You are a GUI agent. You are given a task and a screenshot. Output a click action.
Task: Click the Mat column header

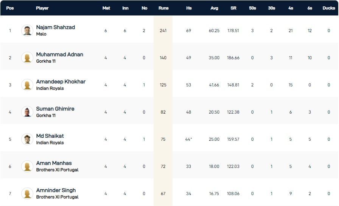pyautogui.click(x=106, y=8)
